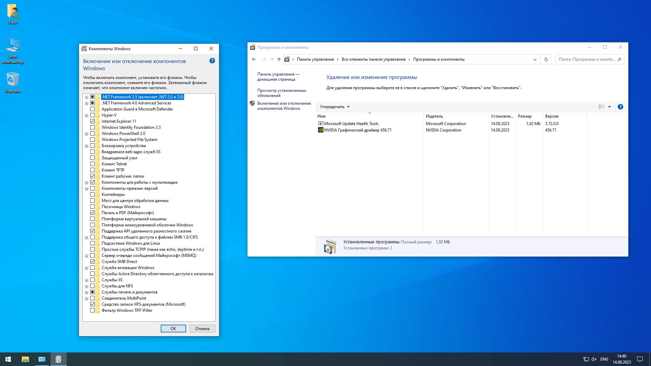This screenshot has width=651, height=366.
Task: Open the Упорядочить dropdown menu
Action: [335, 107]
